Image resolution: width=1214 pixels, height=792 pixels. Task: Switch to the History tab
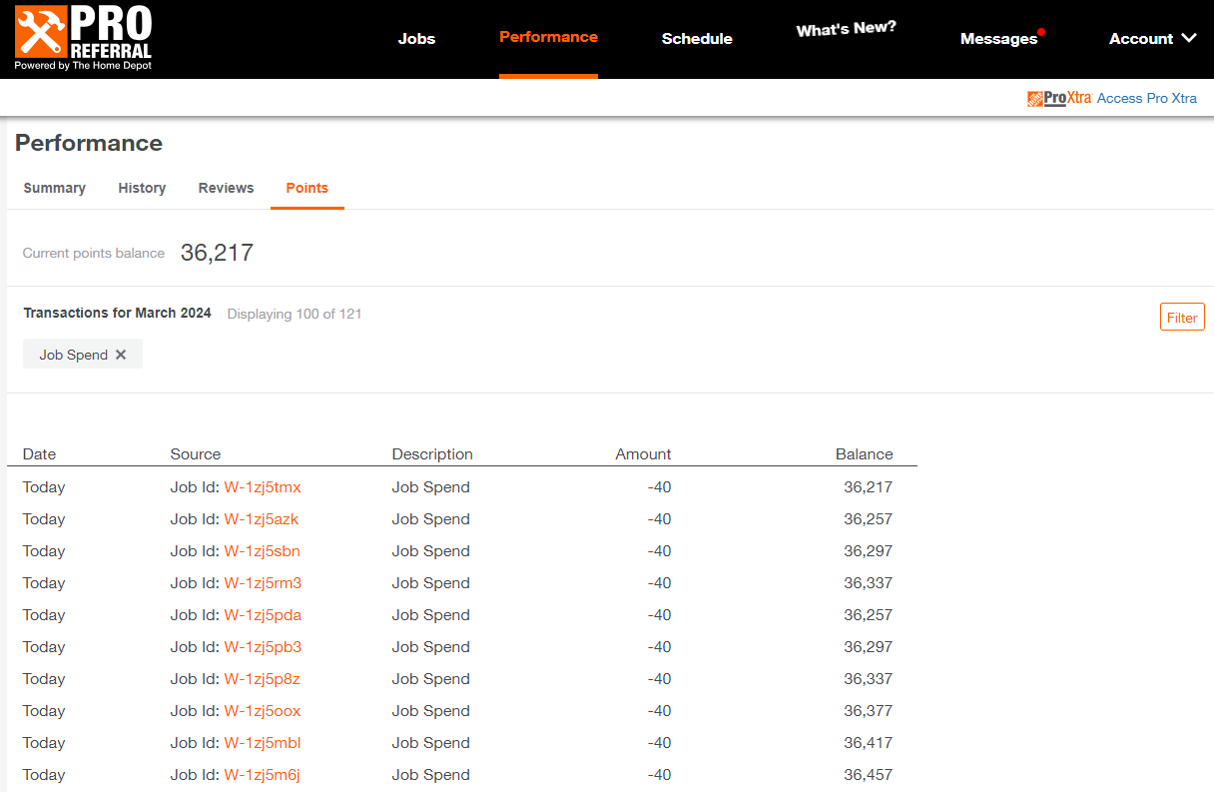pyautogui.click(x=142, y=188)
